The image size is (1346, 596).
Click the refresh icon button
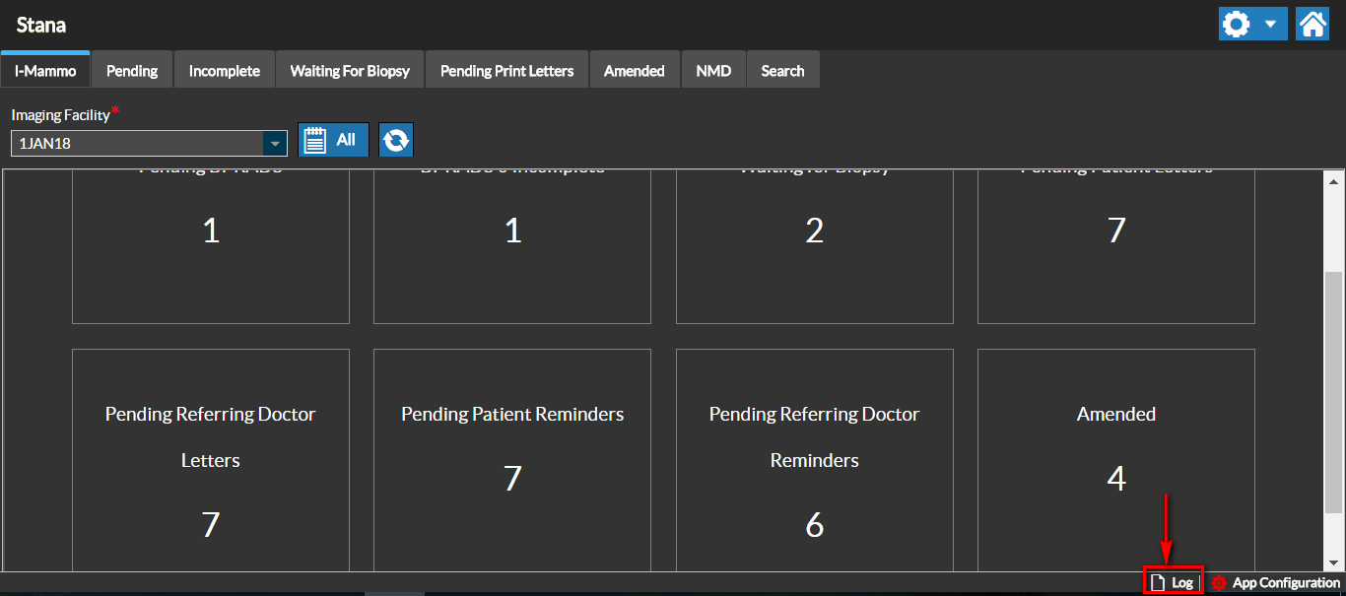coord(395,141)
